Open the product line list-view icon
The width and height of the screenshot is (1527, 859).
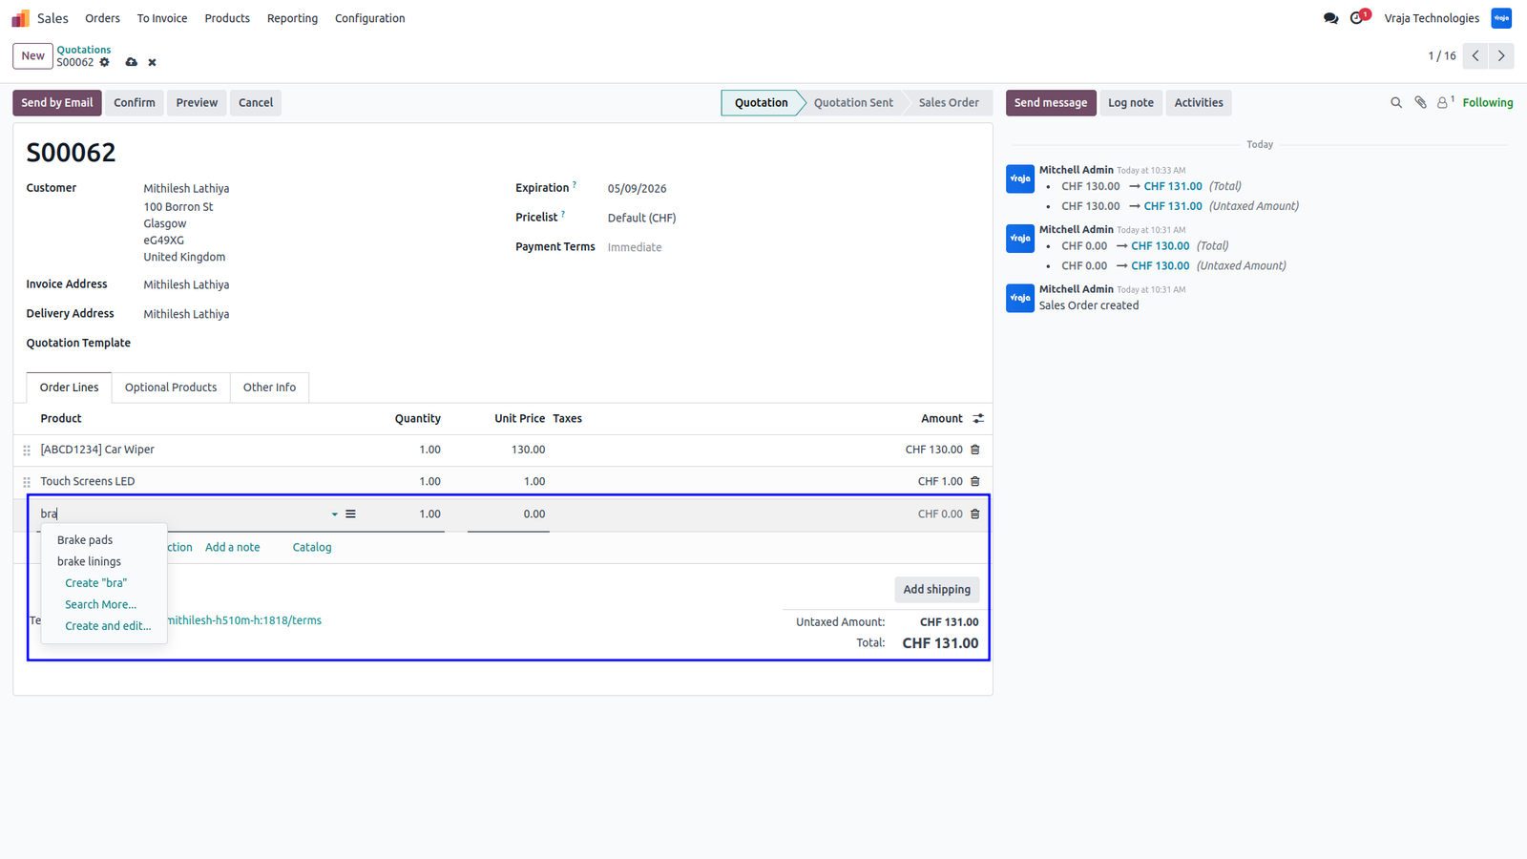click(350, 514)
